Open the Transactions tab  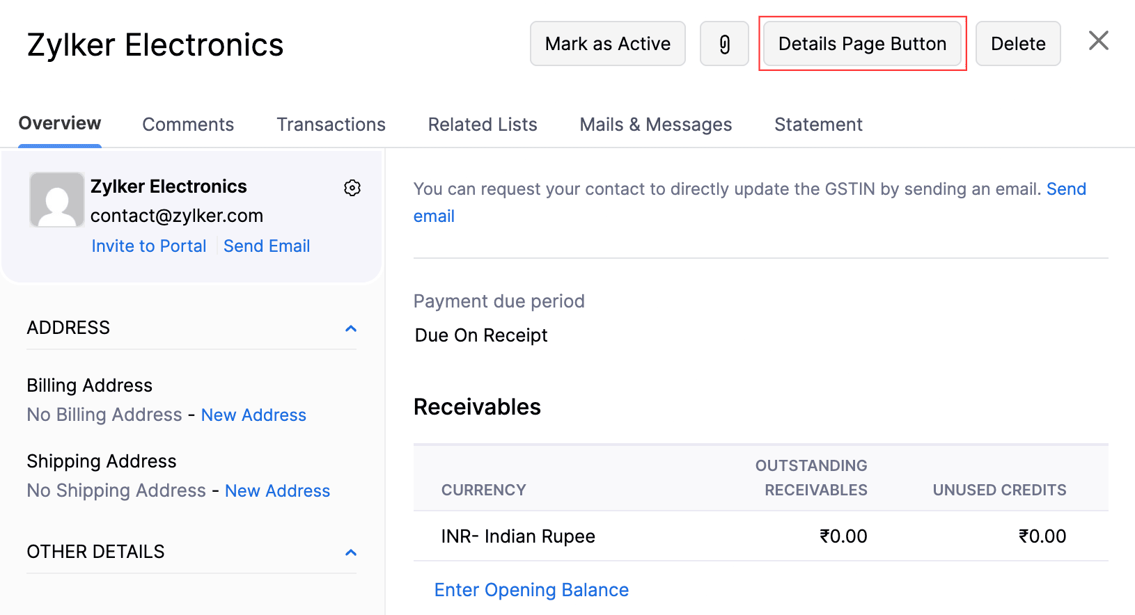tap(331, 125)
